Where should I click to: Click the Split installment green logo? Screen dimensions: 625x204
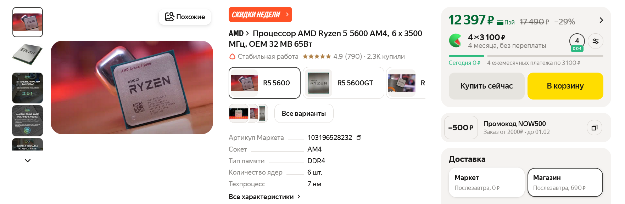pyautogui.click(x=456, y=41)
